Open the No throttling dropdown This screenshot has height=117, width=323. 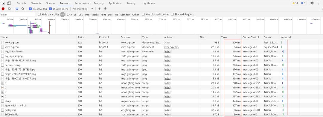[x=83, y=9]
